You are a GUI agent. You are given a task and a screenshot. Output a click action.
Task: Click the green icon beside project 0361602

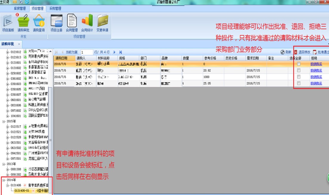click(x=25, y=78)
